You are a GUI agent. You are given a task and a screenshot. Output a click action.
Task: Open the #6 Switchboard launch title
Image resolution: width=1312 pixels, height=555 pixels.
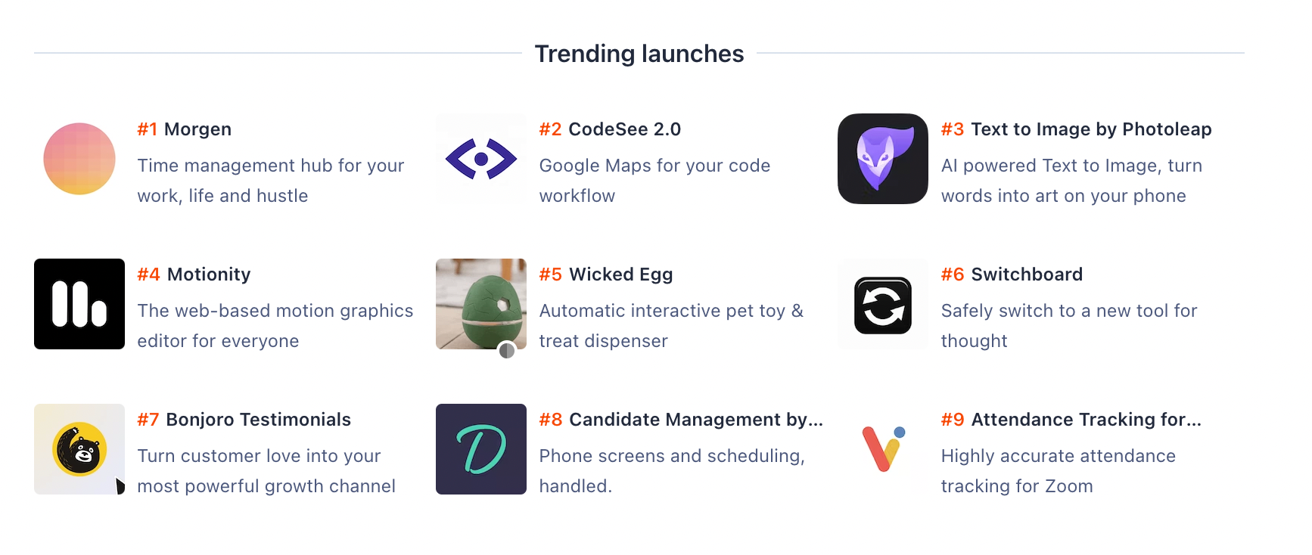pyautogui.click(x=1012, y=274)
